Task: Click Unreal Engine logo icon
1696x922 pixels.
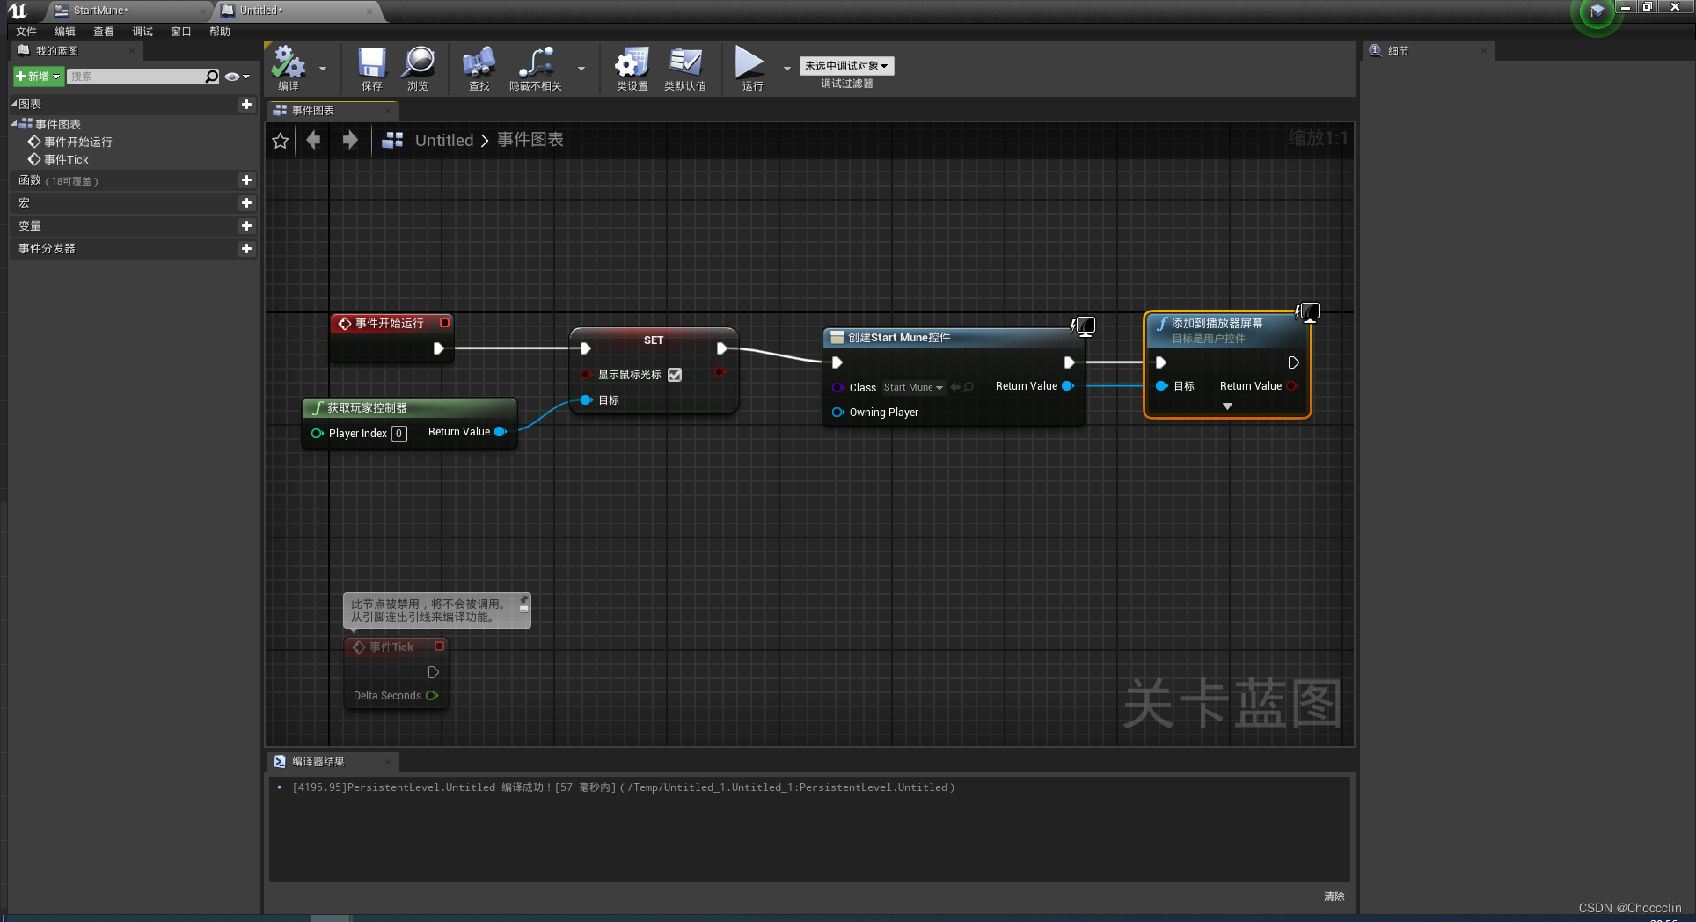Action: pos(18,11)
